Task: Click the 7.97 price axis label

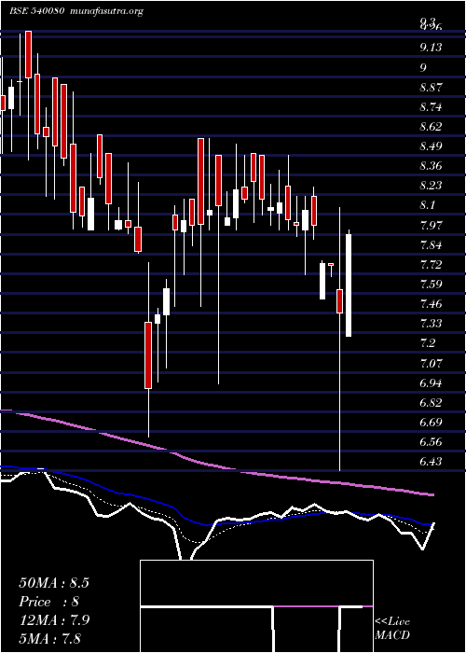Action: coord(431,226)
